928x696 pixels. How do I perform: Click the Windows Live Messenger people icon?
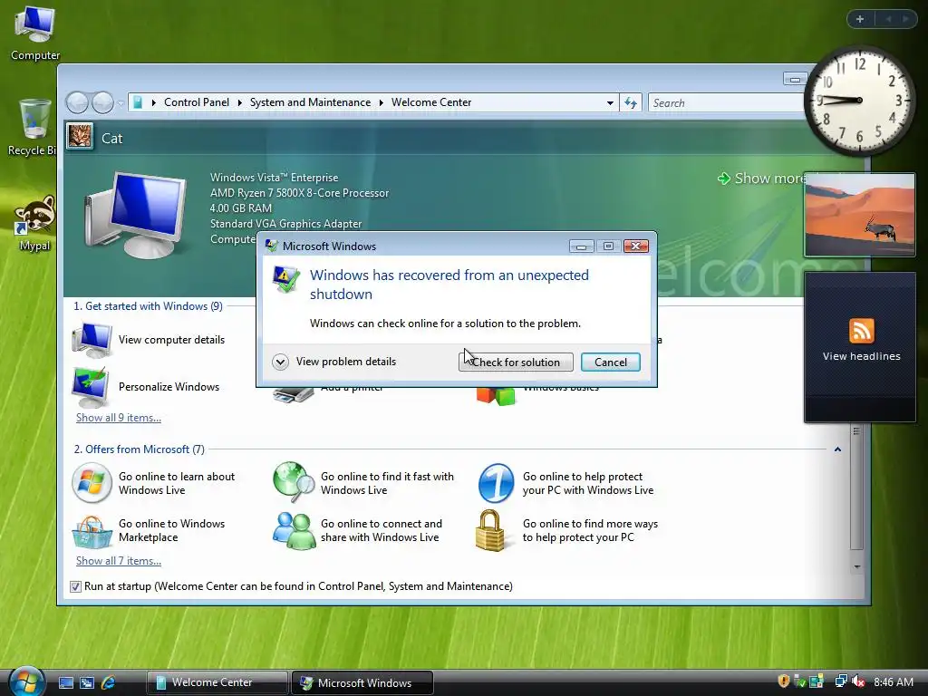[294, 531]
